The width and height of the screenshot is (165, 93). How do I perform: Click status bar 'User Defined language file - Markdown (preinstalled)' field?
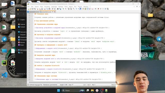click(42, 85)
